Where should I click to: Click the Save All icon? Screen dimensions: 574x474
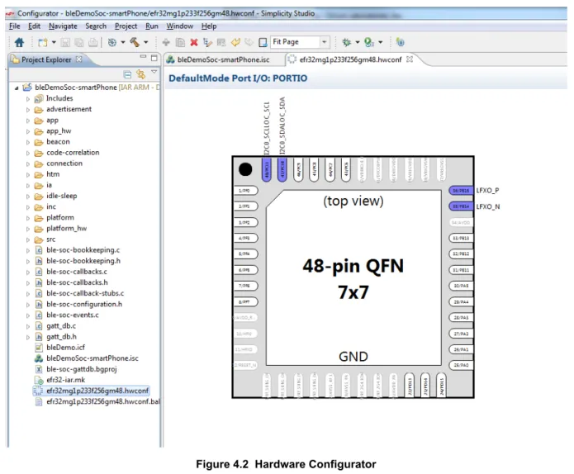[x=78, y=42]
